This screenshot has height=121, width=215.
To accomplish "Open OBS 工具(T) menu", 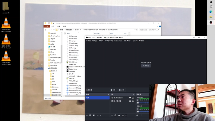I will (135, 41).
